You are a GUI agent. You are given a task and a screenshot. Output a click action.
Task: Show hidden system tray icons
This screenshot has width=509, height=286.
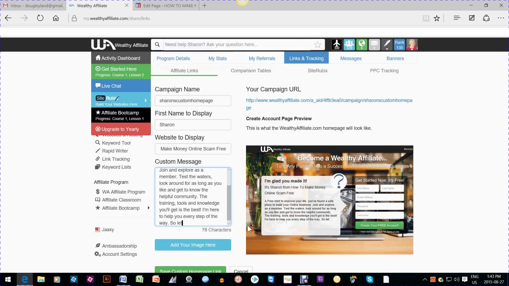coord(425,279)
